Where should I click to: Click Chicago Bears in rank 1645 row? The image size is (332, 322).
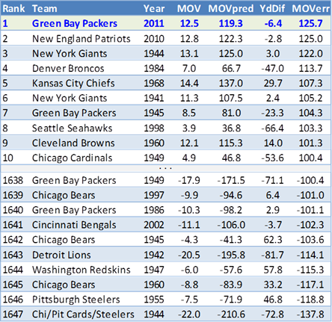pos(64,285)
